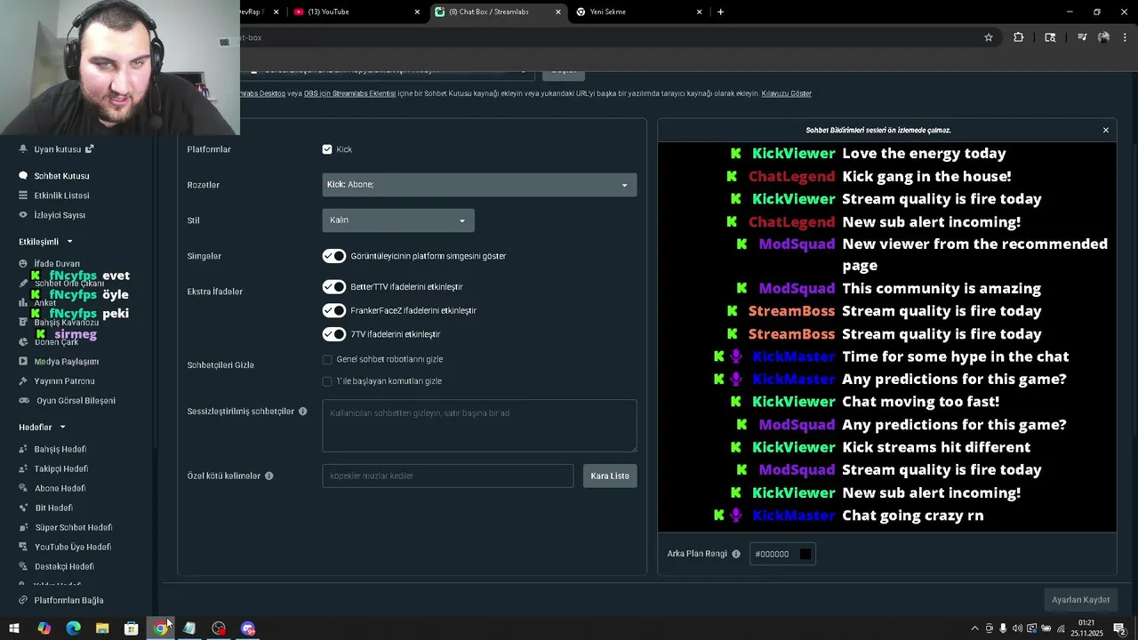Check hide commands starting with '!'

[x=327, y=381]
